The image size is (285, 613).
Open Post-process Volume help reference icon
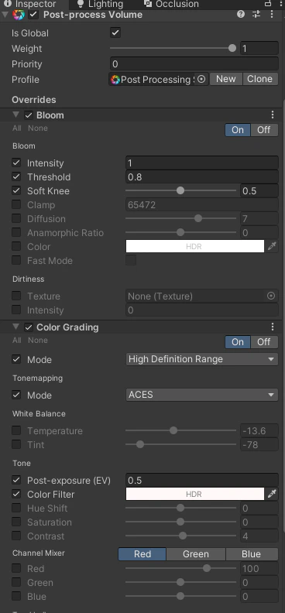(241, 15)
